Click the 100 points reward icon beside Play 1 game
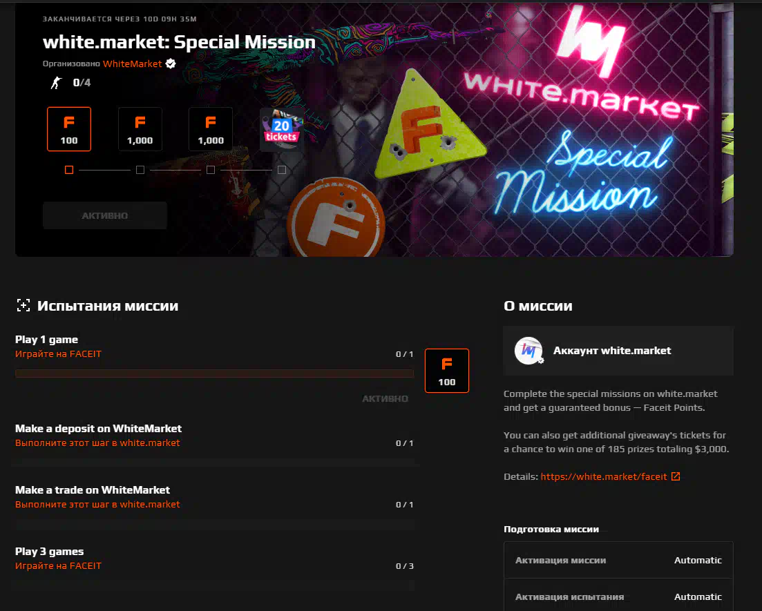This screenshot has width=762, height=611. [x=446, y=371]
